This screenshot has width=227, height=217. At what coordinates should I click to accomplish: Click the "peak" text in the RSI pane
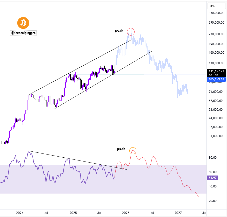coord(121,149)
